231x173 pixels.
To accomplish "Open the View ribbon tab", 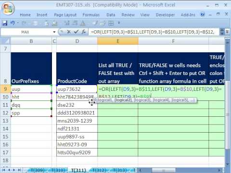I will tap(145, 15).
